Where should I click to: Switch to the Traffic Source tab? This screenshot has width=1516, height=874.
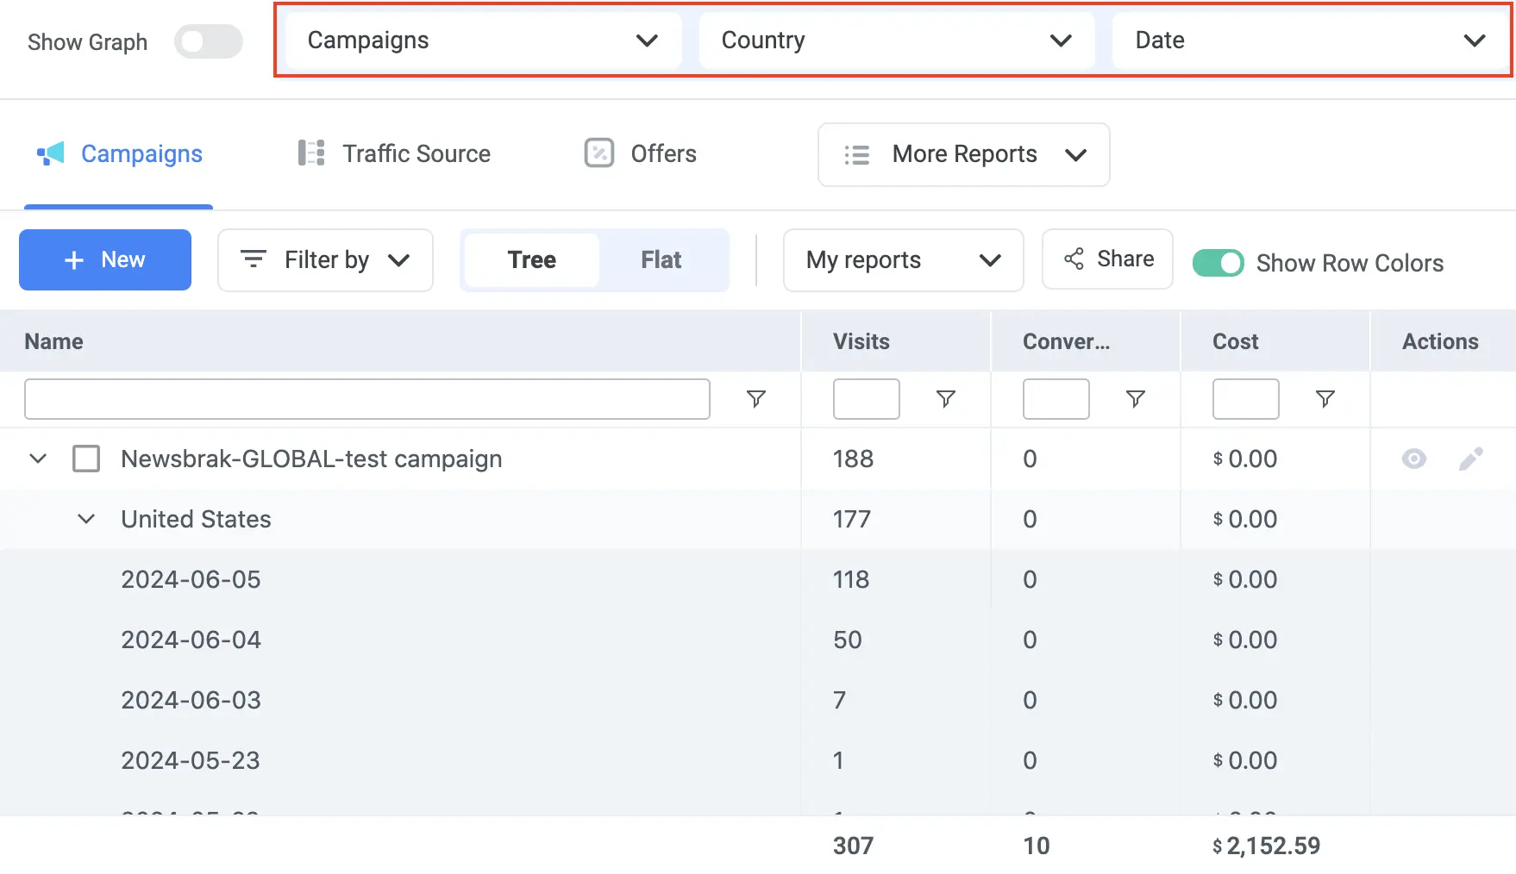click(x=394, y=154)
